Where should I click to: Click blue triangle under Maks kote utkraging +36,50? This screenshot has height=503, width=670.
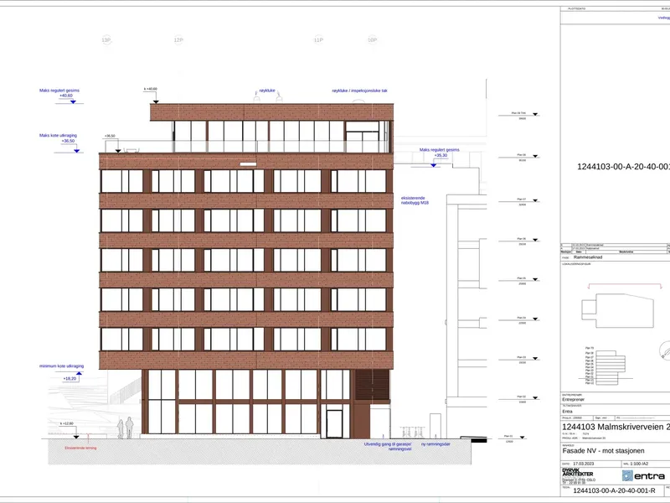(x=76, y=151)
